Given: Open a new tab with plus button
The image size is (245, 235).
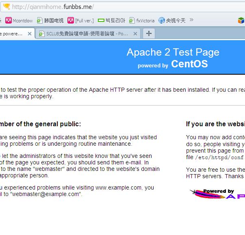Looking at the screenshot, I should 149,34.
